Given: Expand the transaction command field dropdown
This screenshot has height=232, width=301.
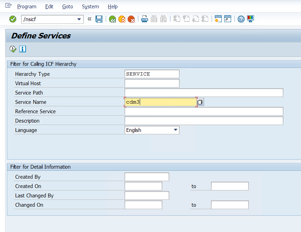Looking at the screenshot, I should (x=79, y=19).
